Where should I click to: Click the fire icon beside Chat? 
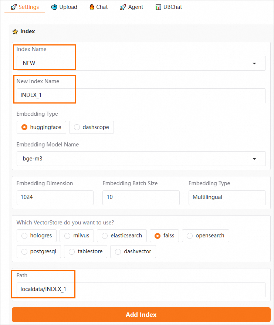(92, 7)
